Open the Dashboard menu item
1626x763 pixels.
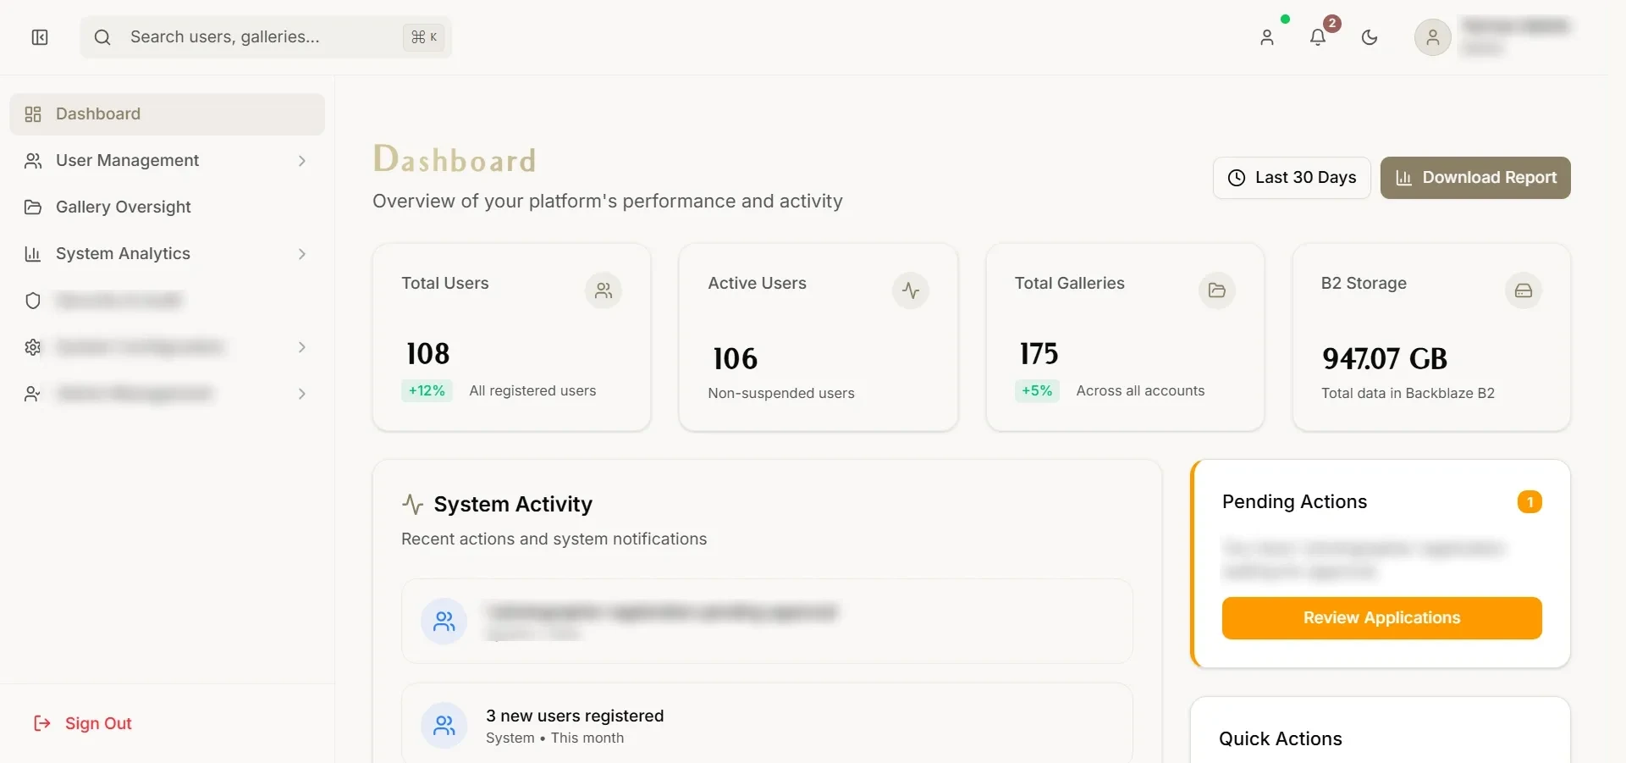point(168,114)
